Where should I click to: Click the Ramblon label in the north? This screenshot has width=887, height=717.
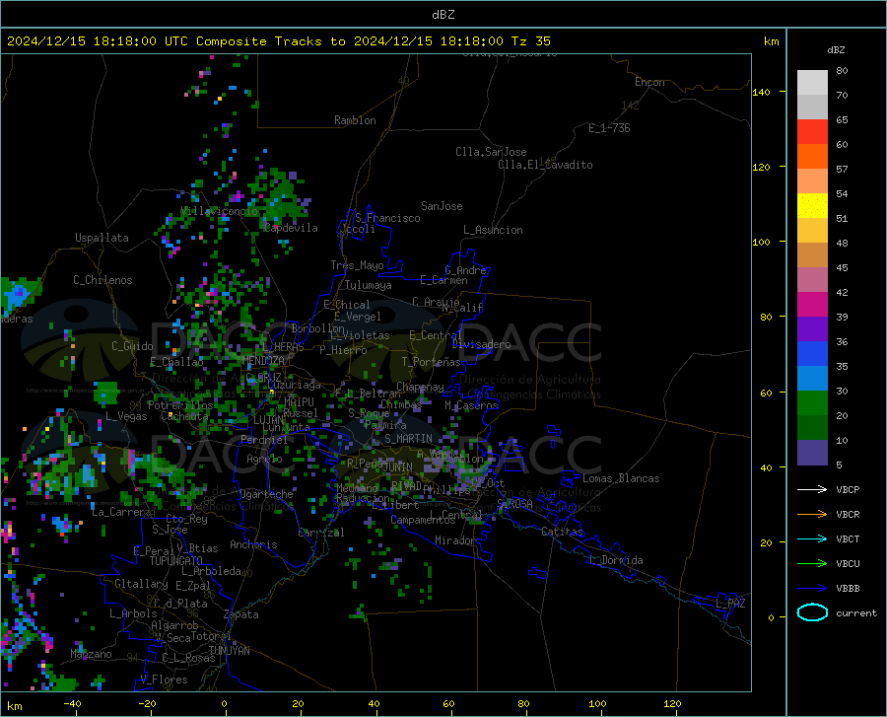pyautogui.click(x=355, y=120)
